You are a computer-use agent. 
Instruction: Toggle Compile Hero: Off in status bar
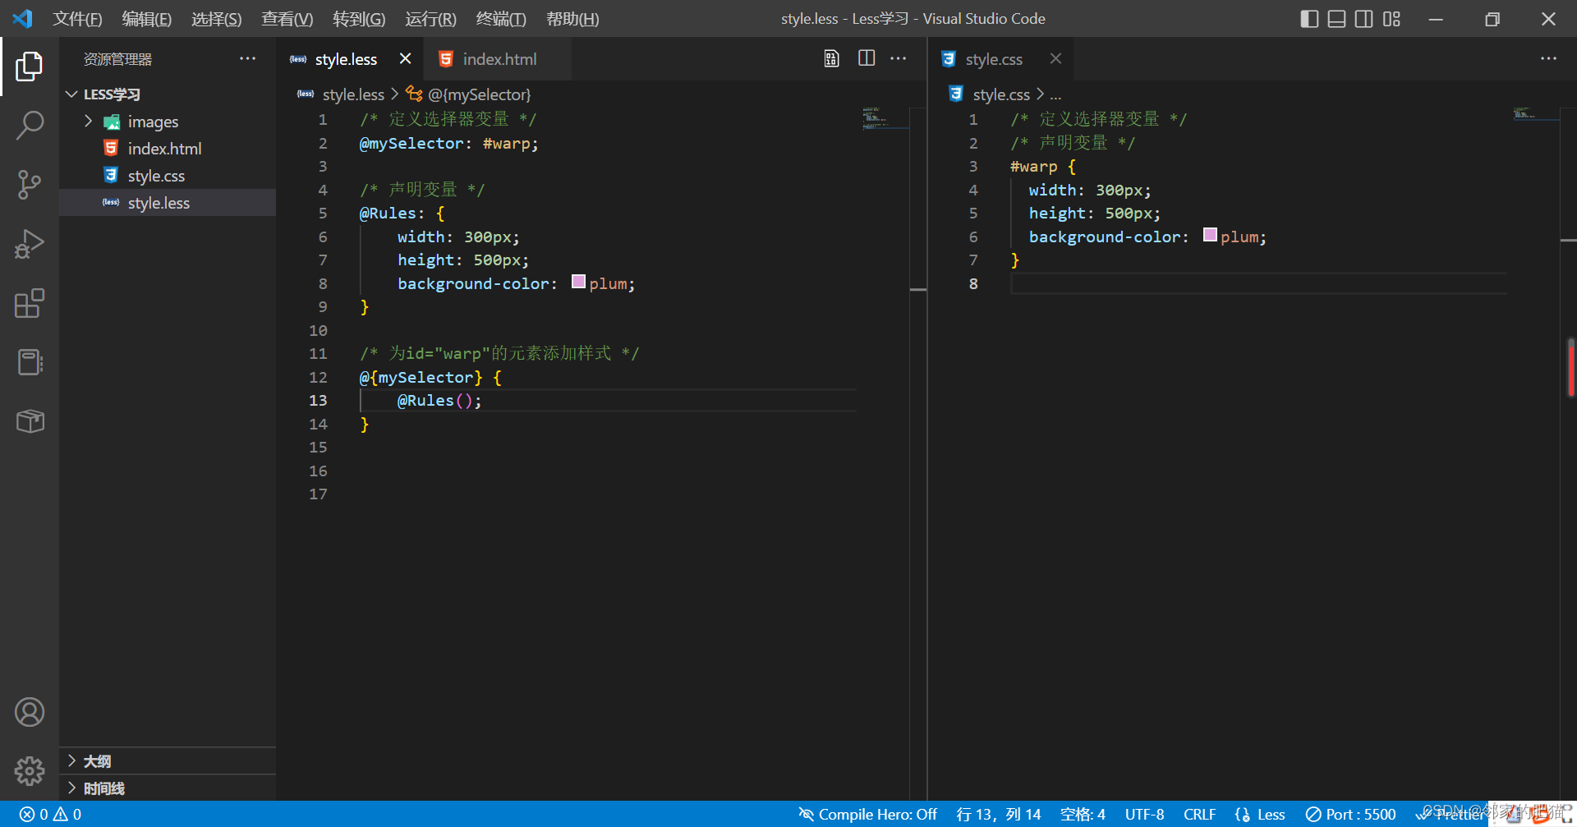point(867,814)
